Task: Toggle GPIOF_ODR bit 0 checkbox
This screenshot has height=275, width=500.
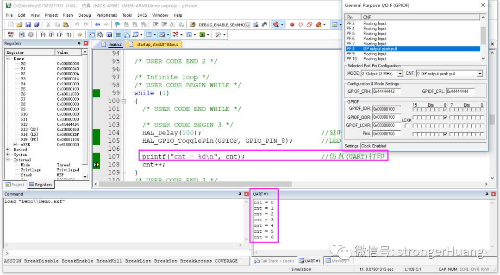Action: pos(482,117)
